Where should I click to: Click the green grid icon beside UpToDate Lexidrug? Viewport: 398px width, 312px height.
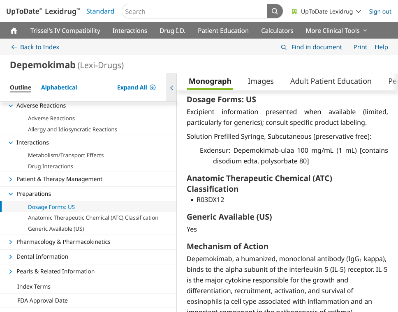click(294, 11)
